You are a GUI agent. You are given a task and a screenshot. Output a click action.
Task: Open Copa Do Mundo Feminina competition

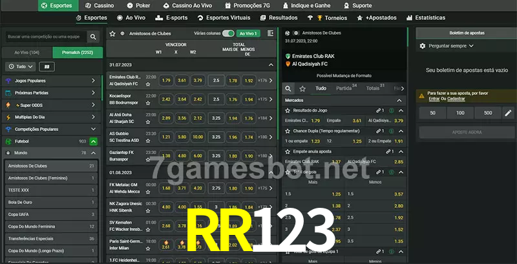(51, 227)
